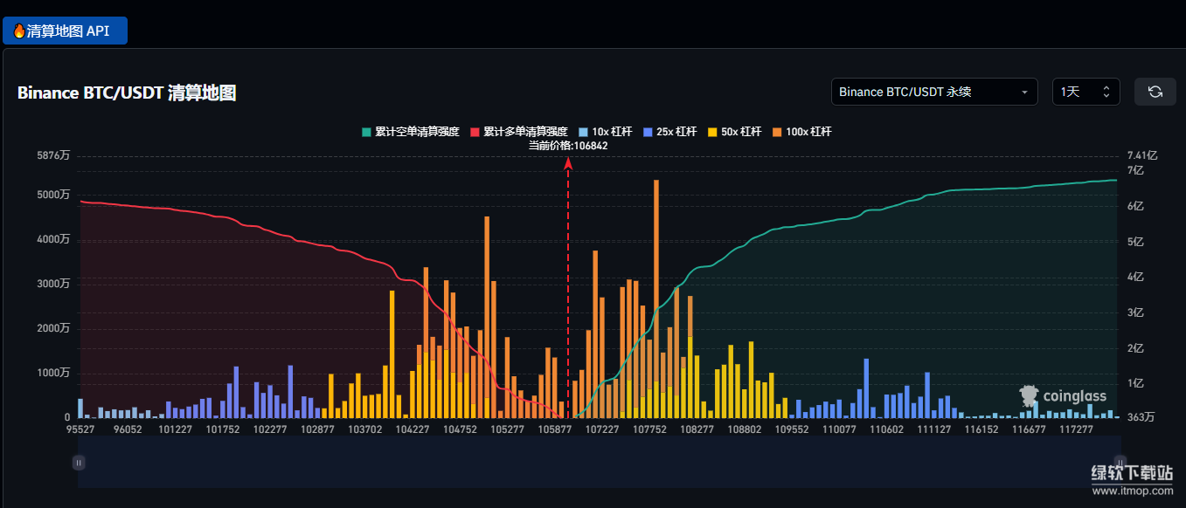
Task: Click the Binance BTC/USDT 清算地图 title
Action: coord(127,93)
